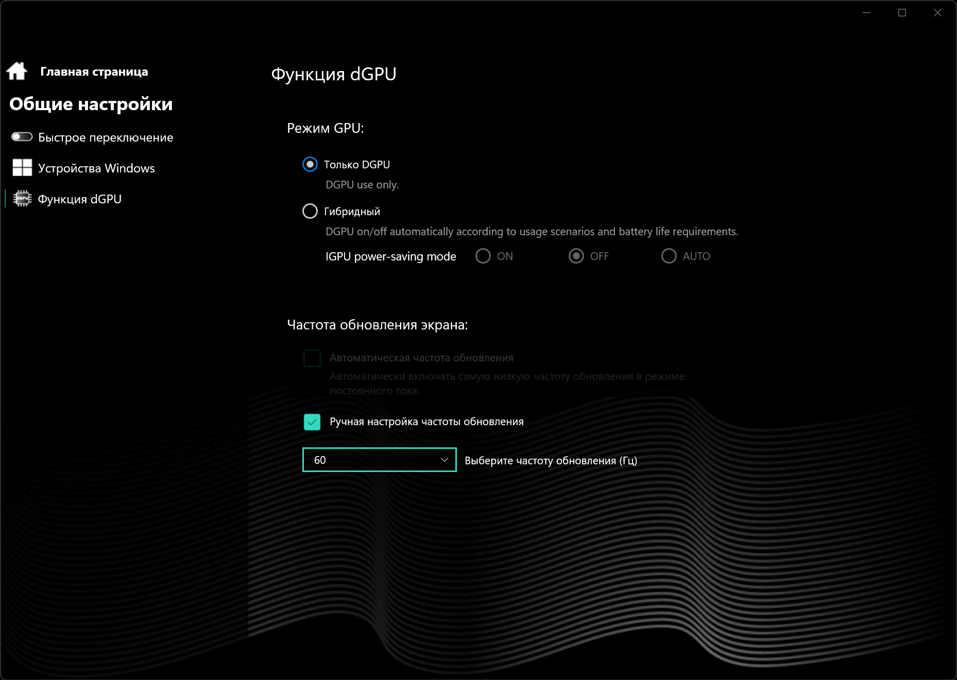The height and width of the screenshot is (680, 957).
Task: Click the toggle-switch icon beside Быстрое переключение
Action: (22, 137)
